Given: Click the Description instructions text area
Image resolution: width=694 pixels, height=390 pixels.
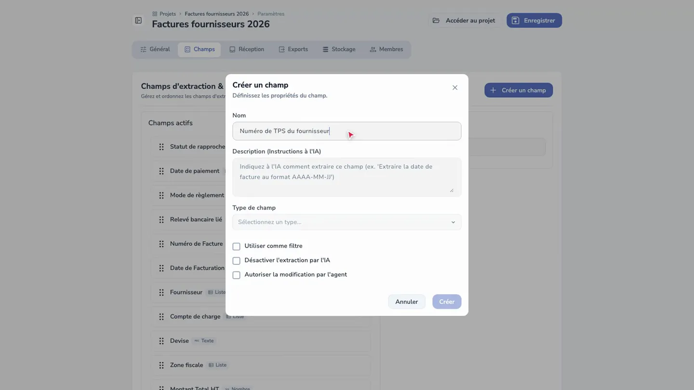Looking at the screenshot, I should [347, 177].
